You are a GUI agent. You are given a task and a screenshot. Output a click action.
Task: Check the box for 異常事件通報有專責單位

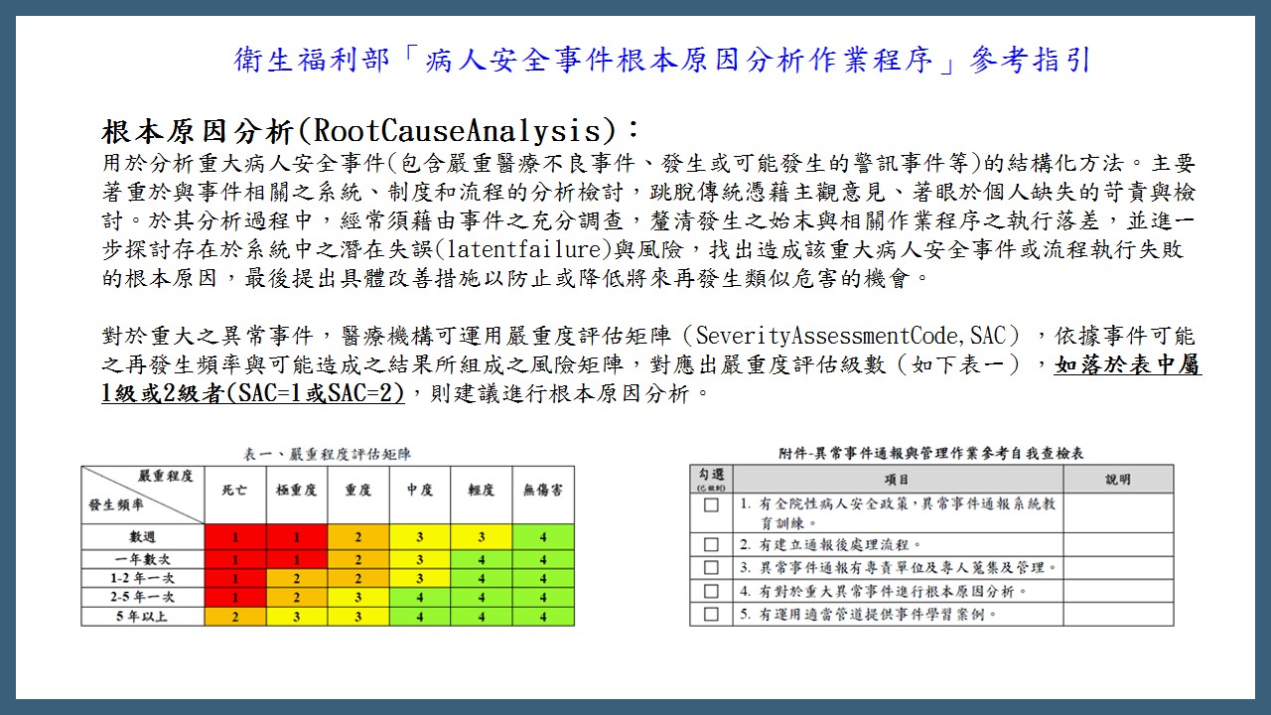tap(711, 568)
